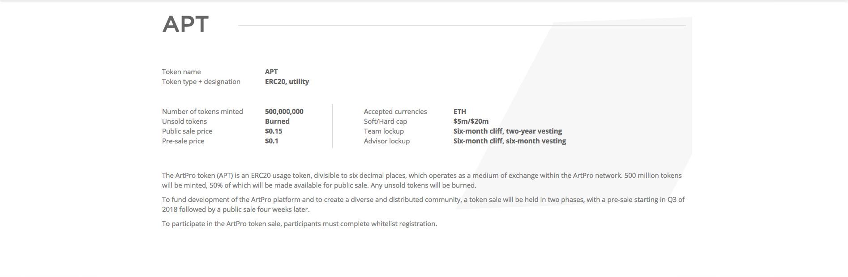Screen dimensions: 848x277
Task: Click the Six-month cliff, two-year vesting text
Action: pos(508,131)
